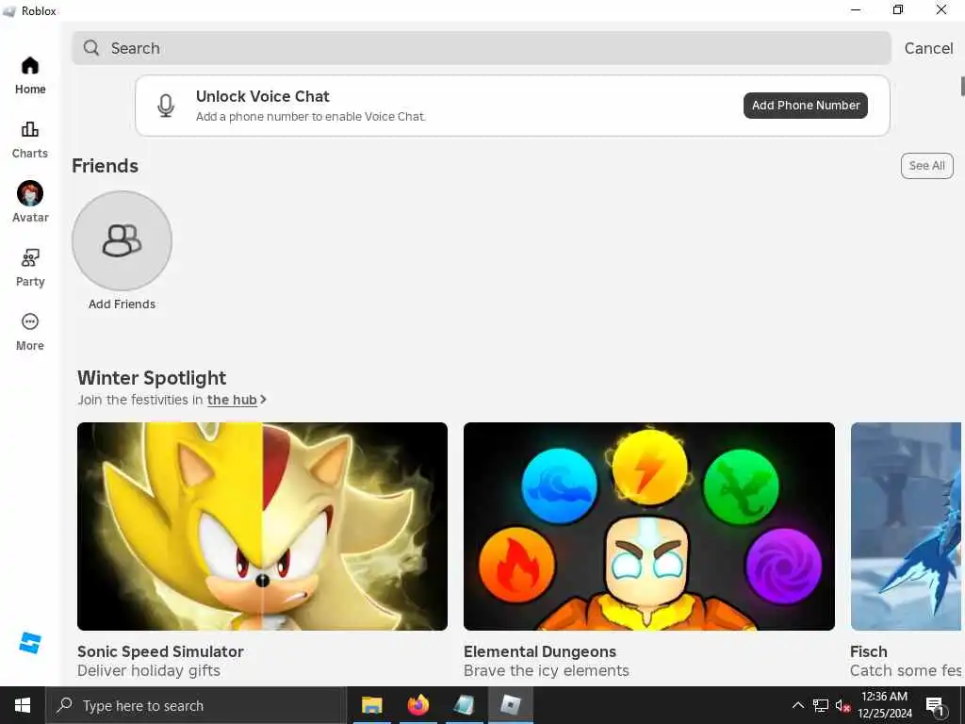The image size is (965, 724).
Task: Click See All friends button
Action: (x=927, y=166)
